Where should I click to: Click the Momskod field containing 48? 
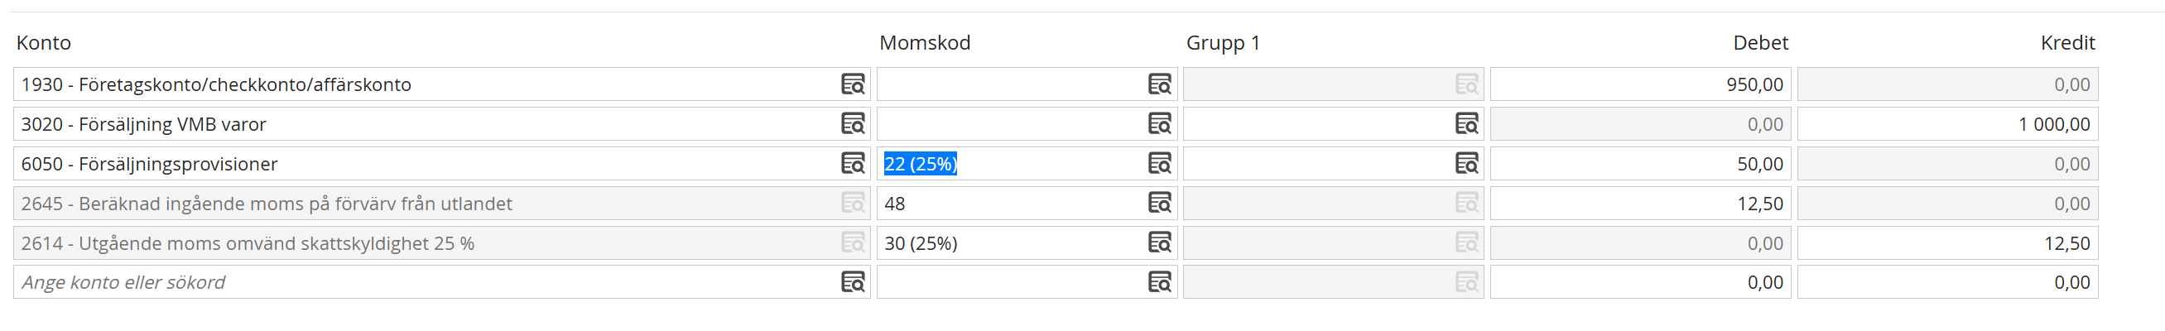(1008, 203)
